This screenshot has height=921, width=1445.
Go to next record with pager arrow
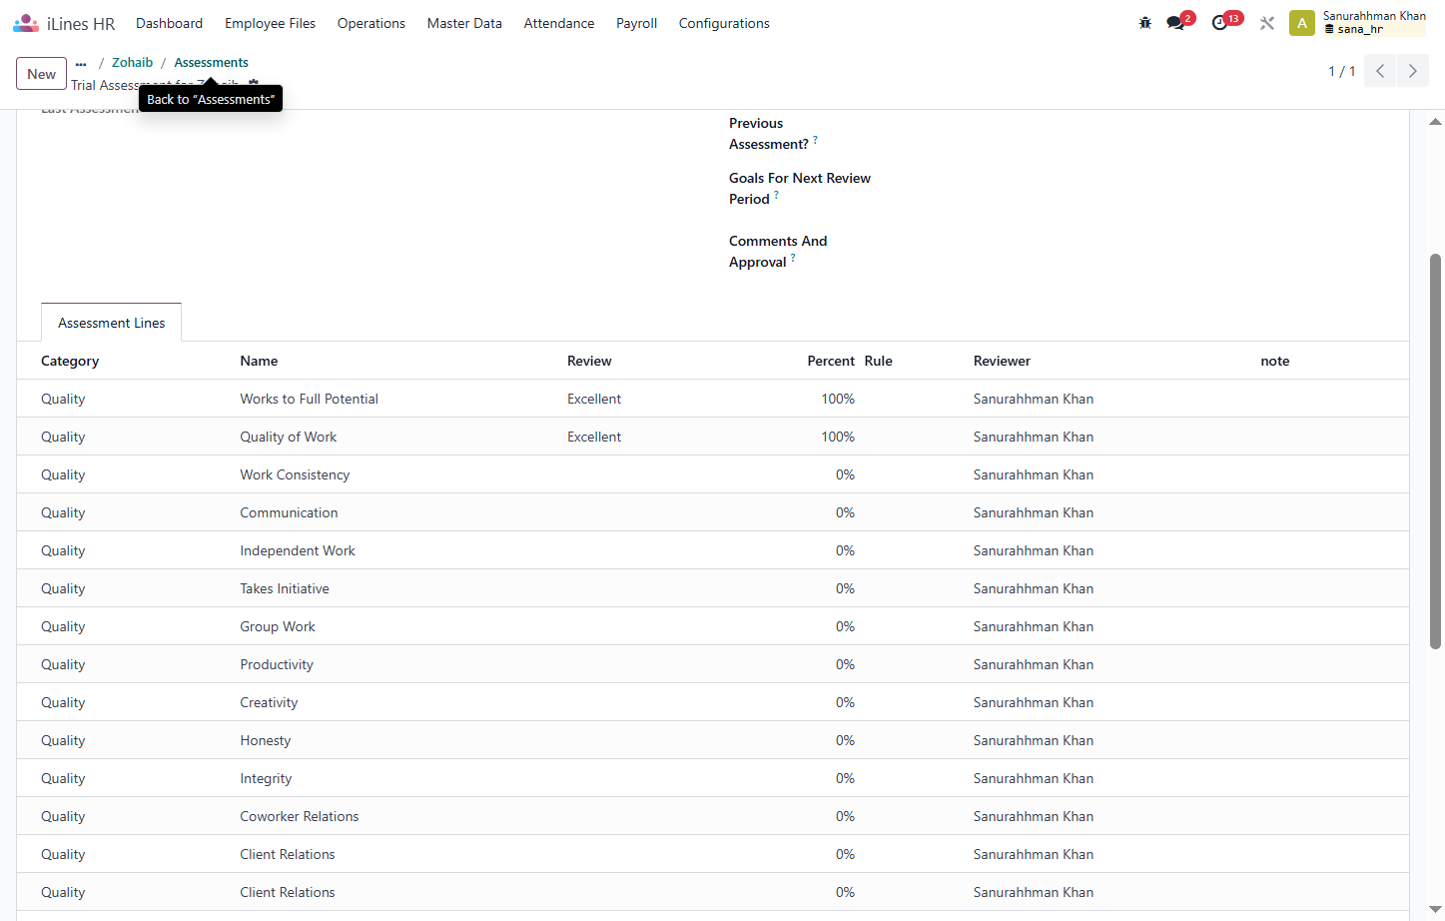click(1412, 71)
